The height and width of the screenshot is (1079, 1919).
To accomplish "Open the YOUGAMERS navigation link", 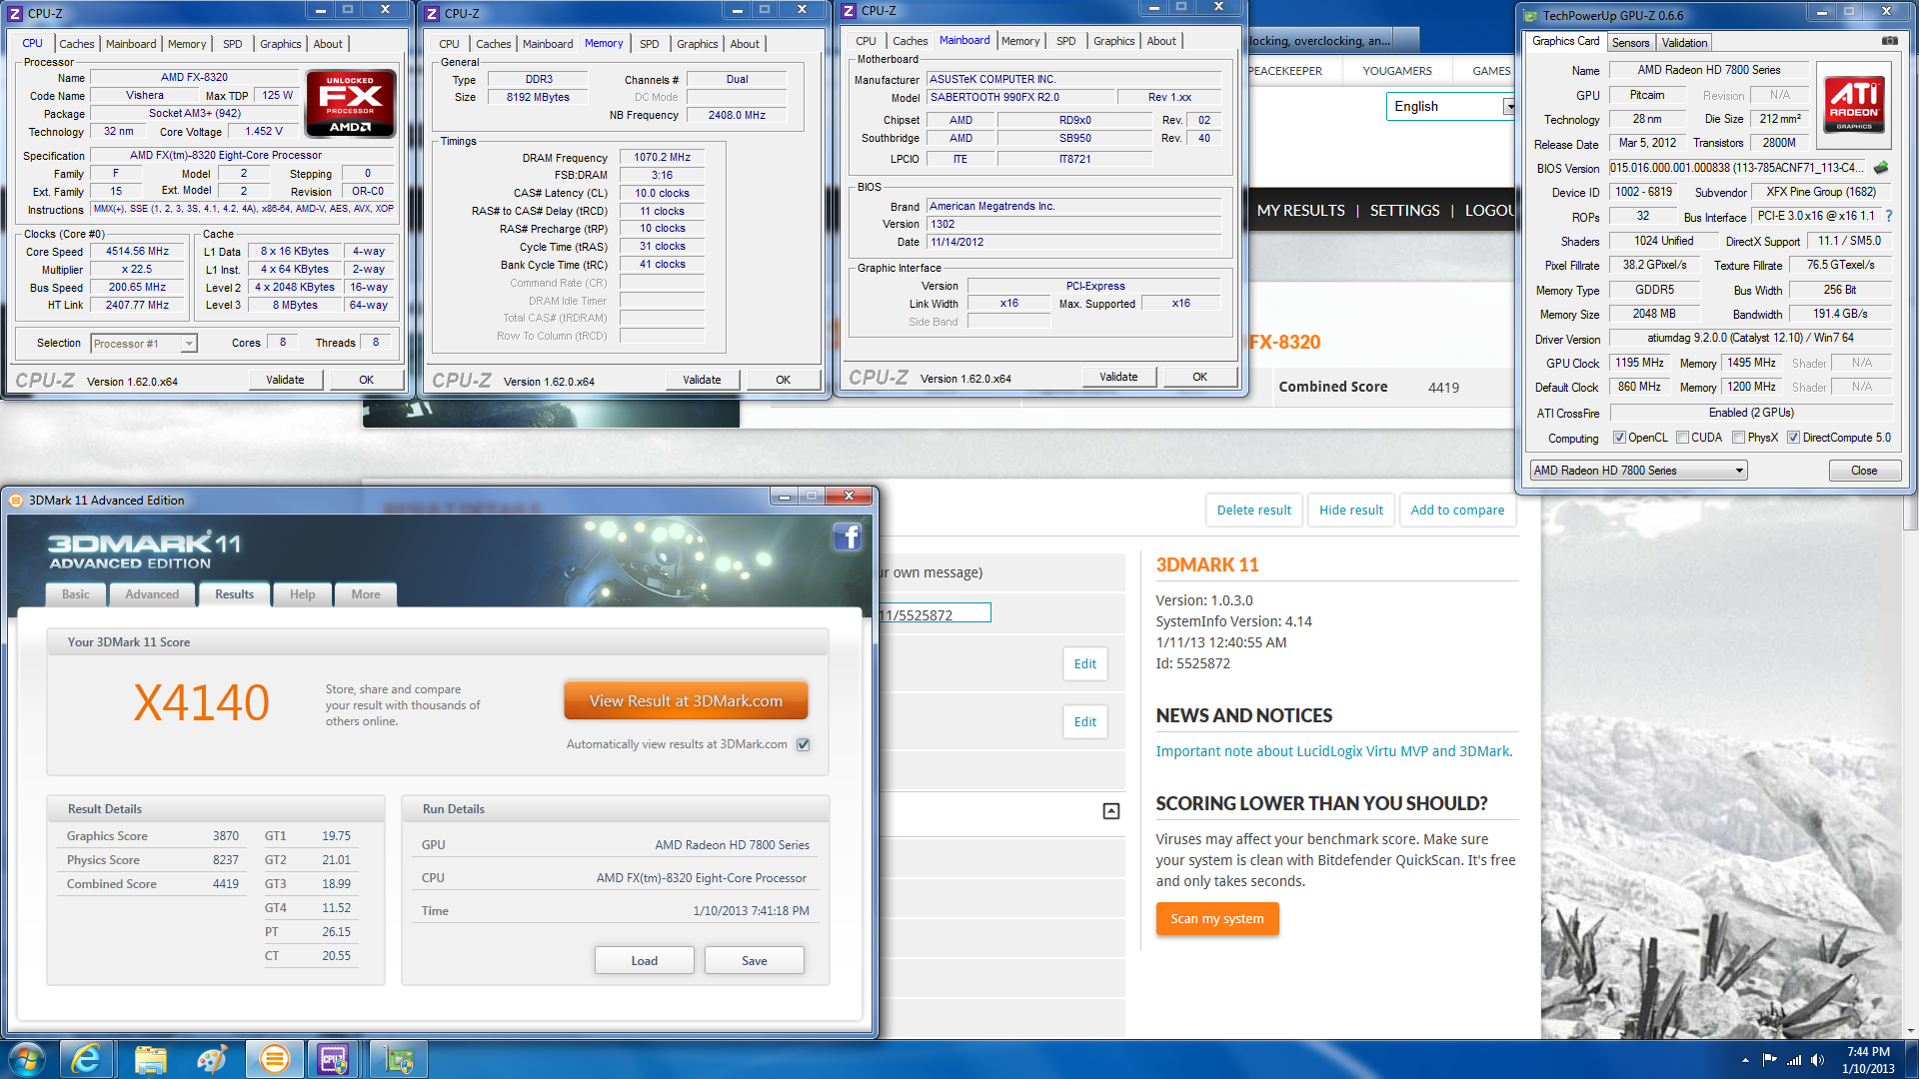I will coord(1397,71).
